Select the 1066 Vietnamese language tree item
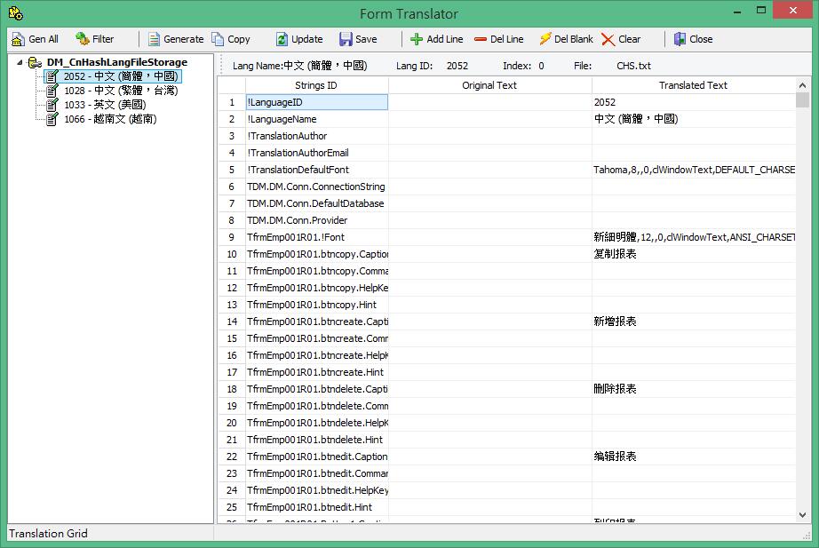 pos(110,119)
